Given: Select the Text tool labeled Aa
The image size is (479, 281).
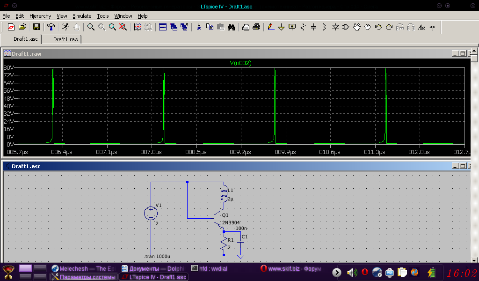Looking at the screenshot, I should (x=421, y=27).
